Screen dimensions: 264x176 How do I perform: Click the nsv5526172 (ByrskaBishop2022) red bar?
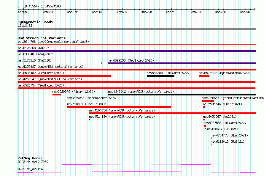click(x=204, y=76)
